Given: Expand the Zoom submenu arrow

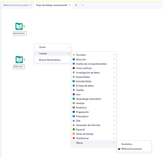Looking at the screenshot, I should coord(69,47).
